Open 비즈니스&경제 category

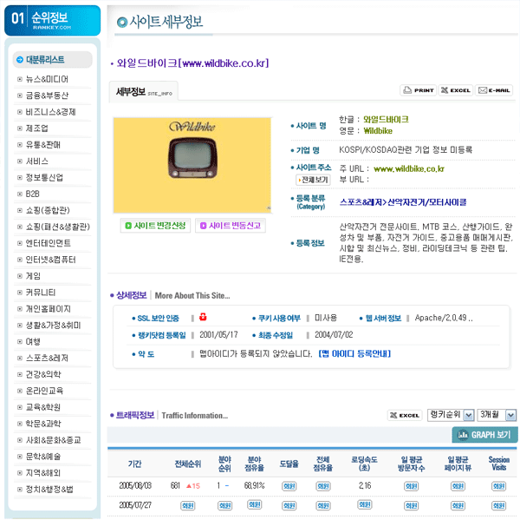51,112
